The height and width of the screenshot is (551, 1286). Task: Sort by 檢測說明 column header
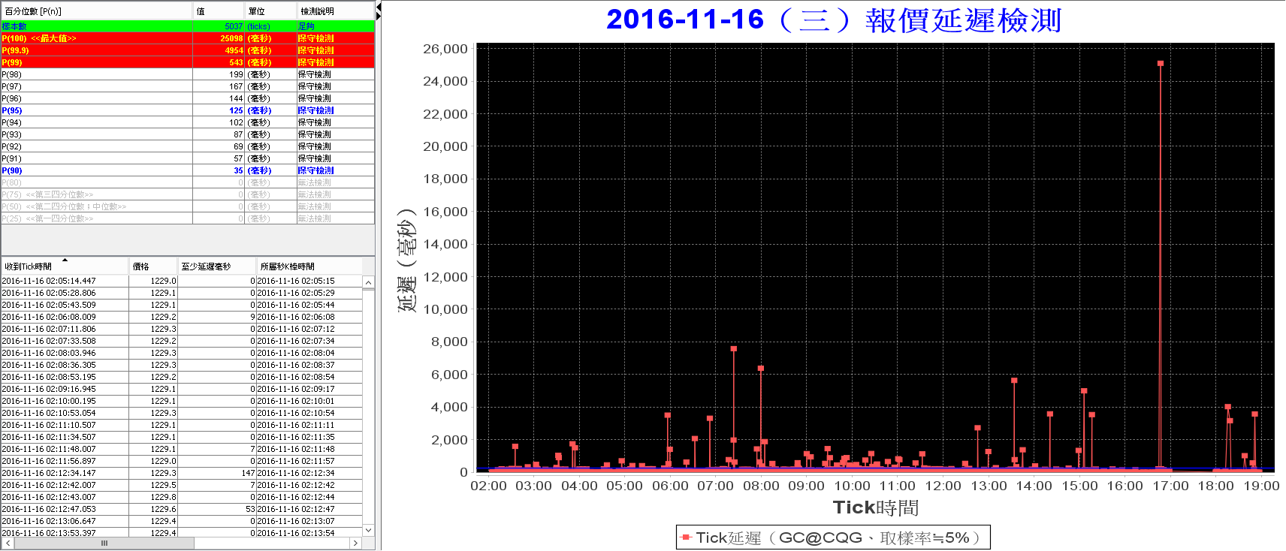(x=336, y=11)
